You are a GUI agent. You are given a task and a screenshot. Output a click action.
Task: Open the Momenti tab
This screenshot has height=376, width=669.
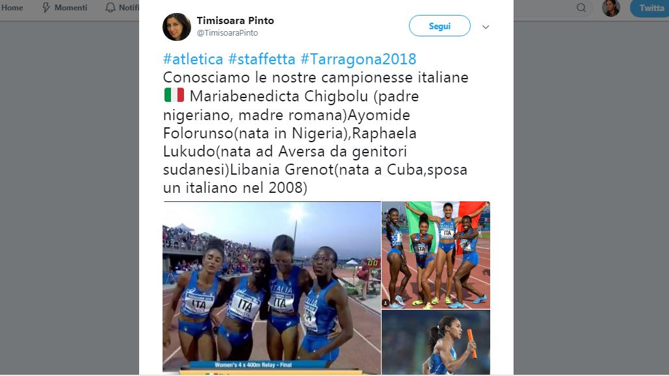pyautogui.click(x=65, y=8)
